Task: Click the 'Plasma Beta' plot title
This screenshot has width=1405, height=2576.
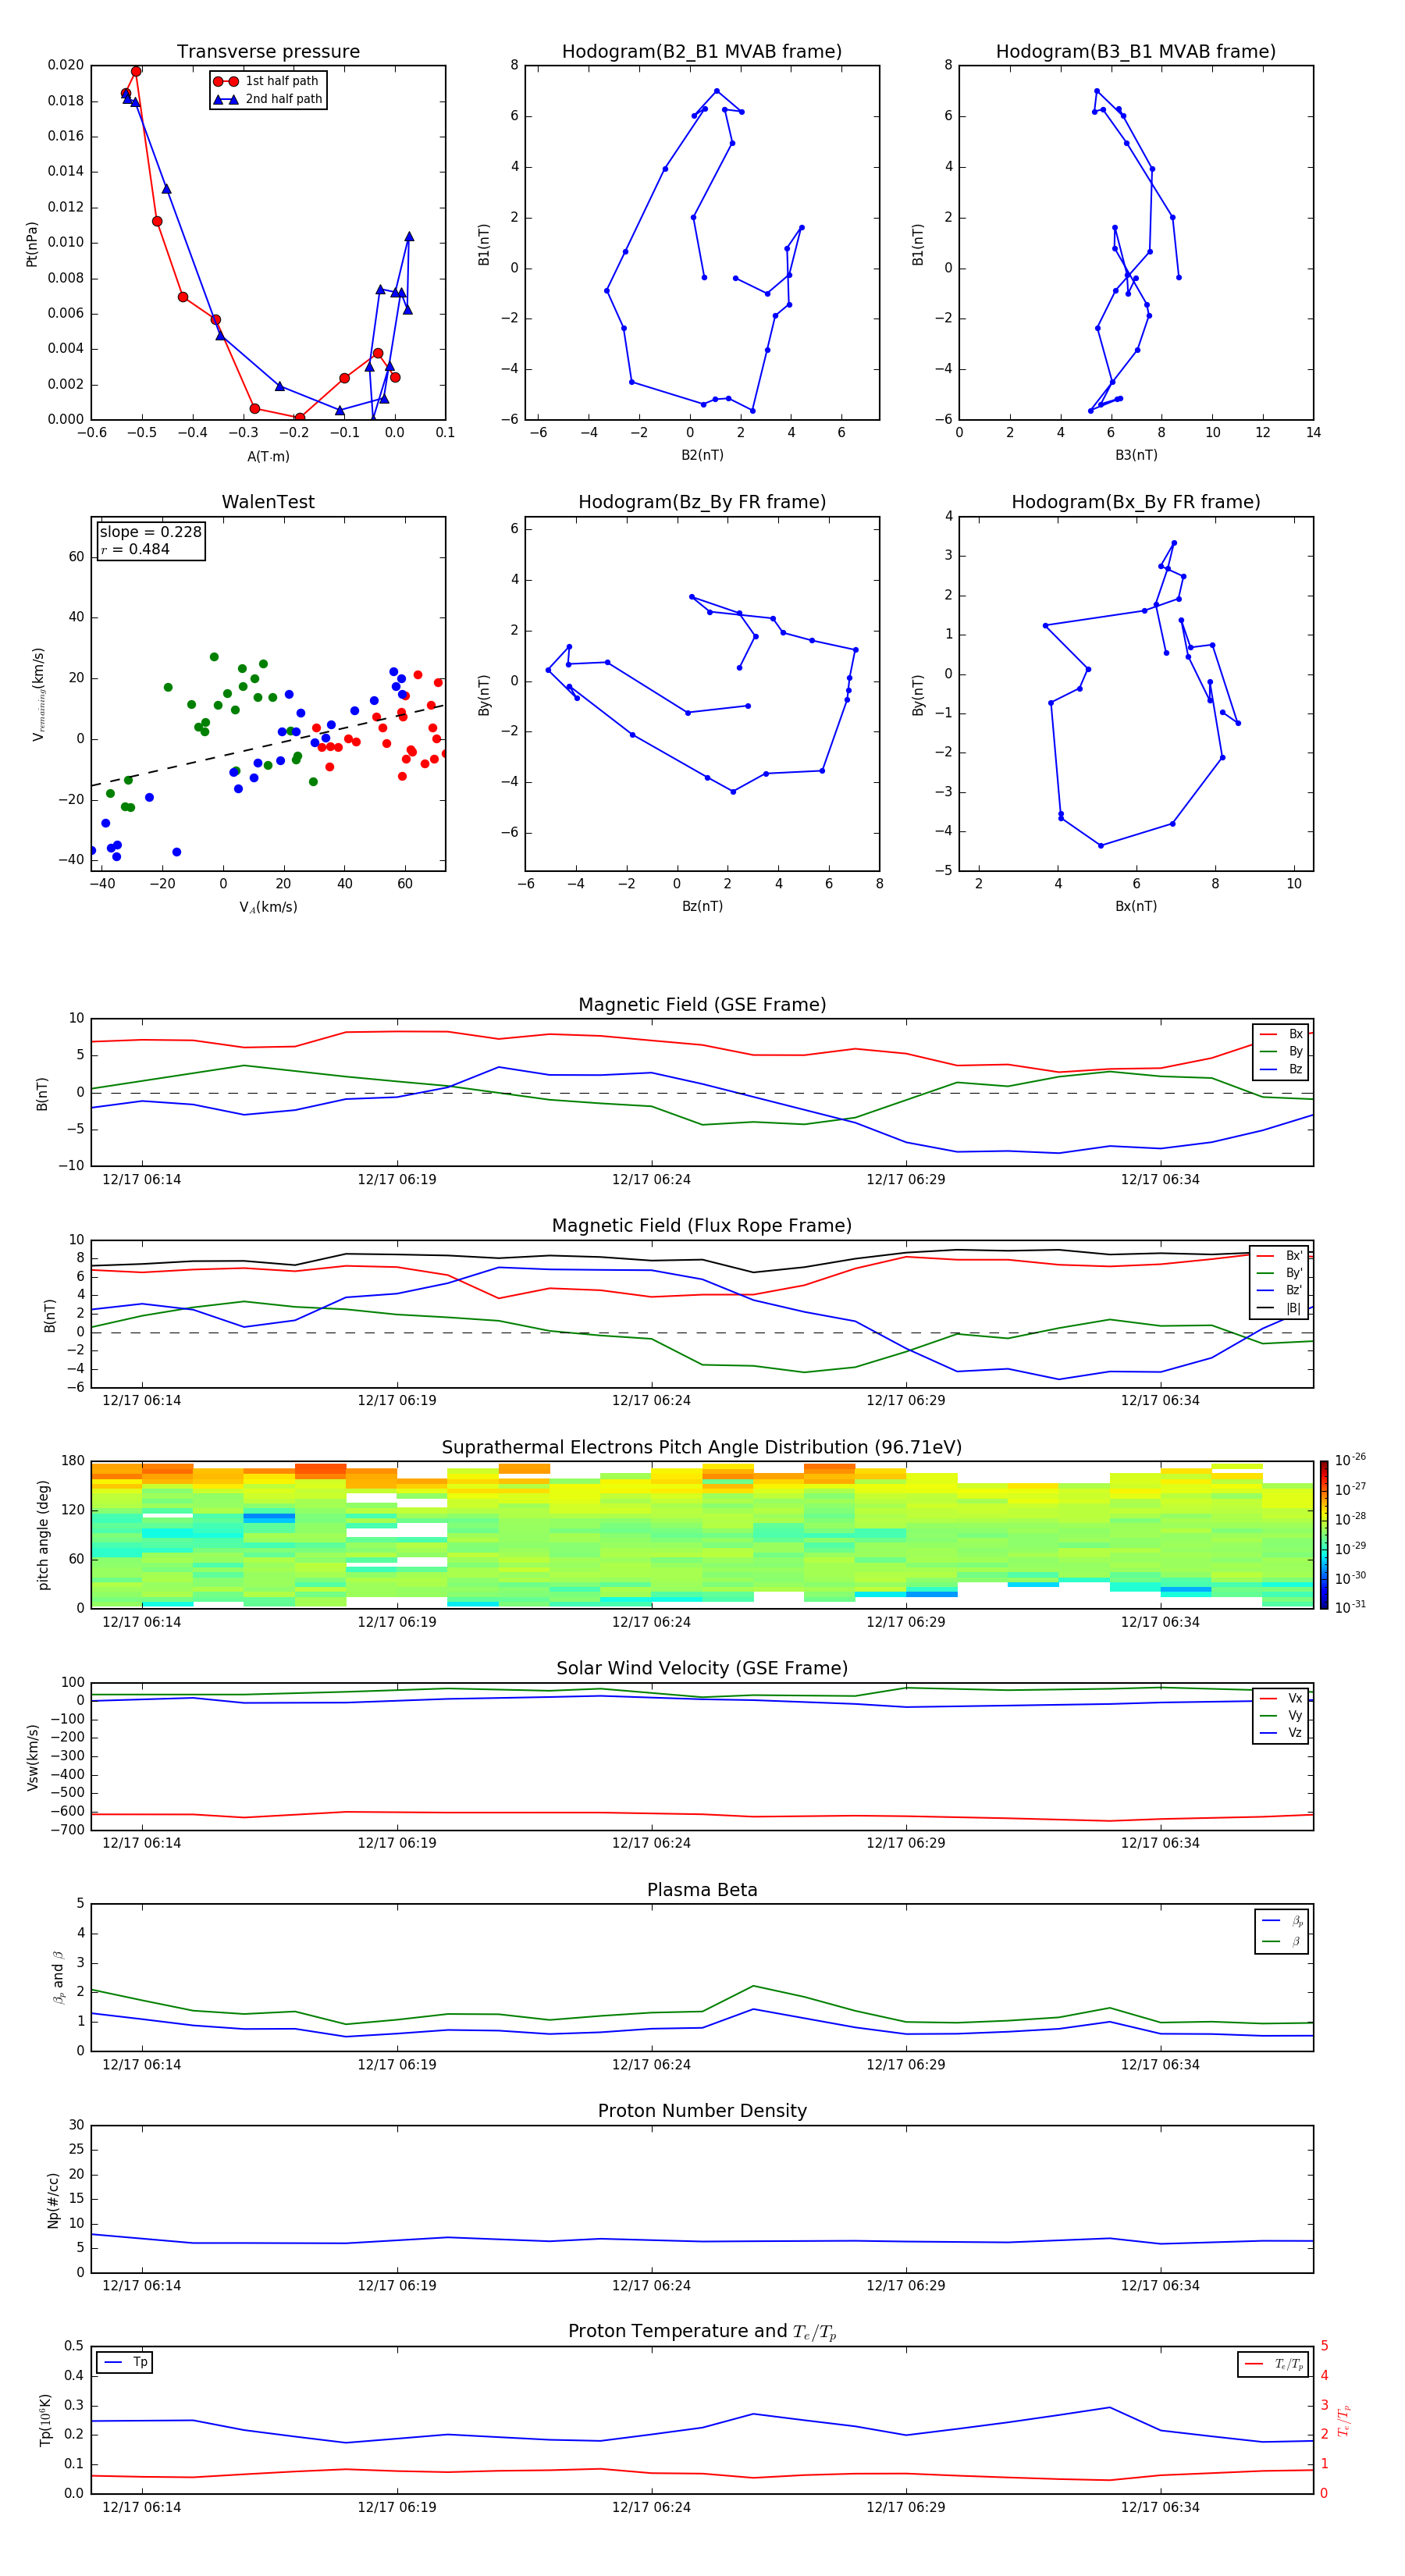Action: [x=702, y=1890]
